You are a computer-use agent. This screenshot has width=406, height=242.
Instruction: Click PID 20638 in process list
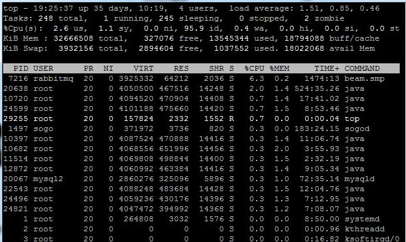click(16, 88)
